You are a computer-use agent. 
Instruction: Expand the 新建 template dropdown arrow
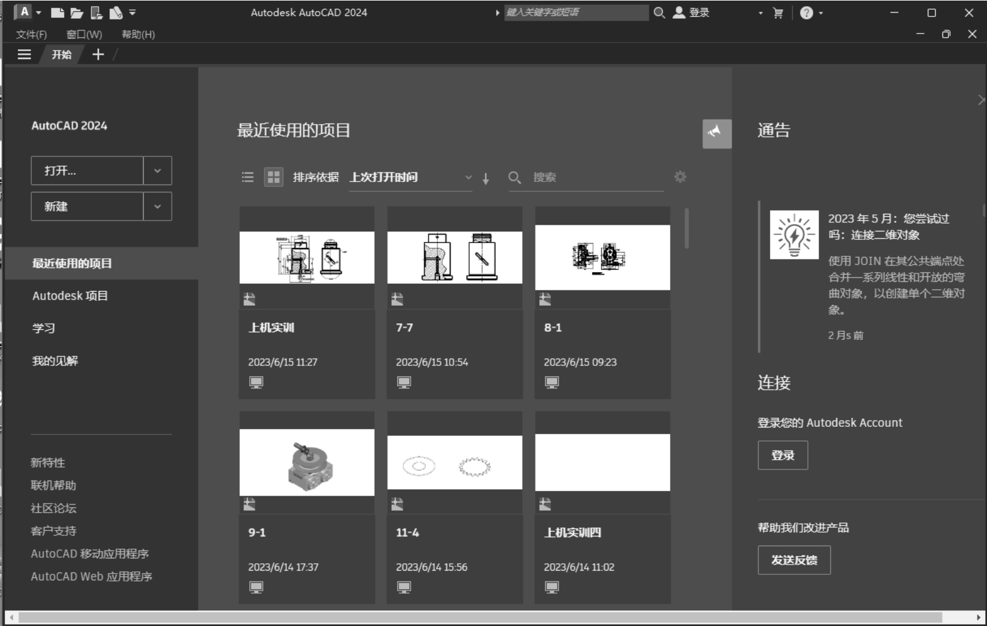click(x=158, y=206)
